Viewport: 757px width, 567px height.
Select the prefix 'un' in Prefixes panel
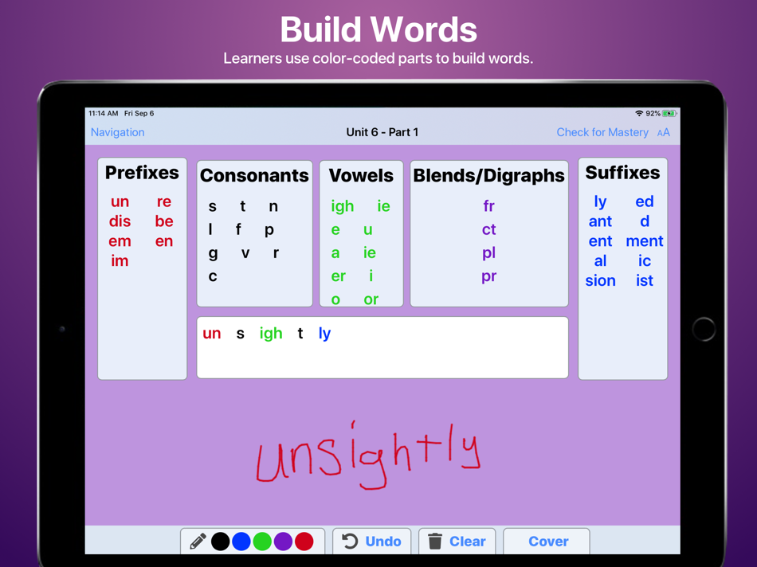click(x=120, y=201)
